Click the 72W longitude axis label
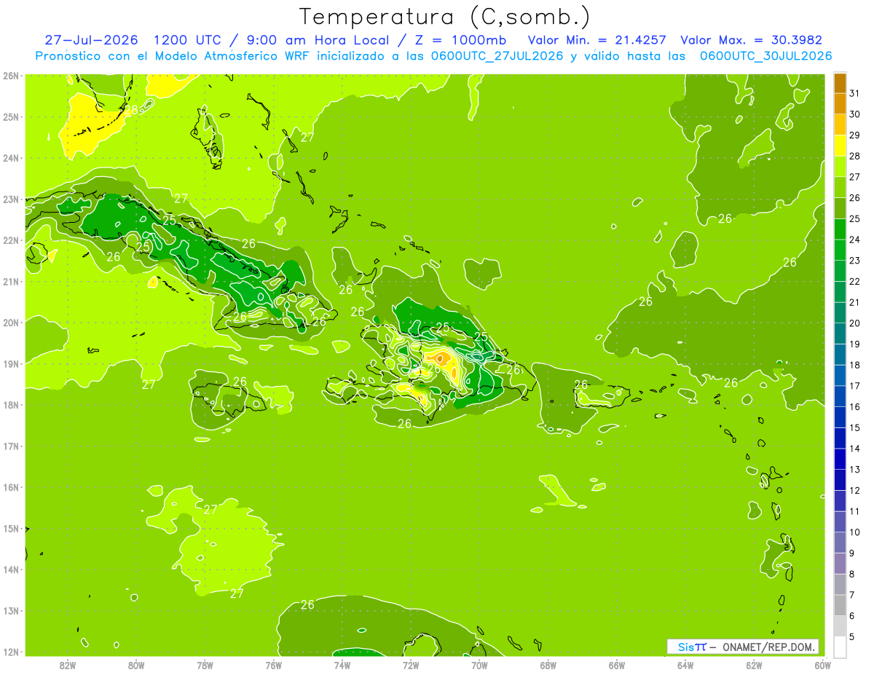 coord(411,665)
